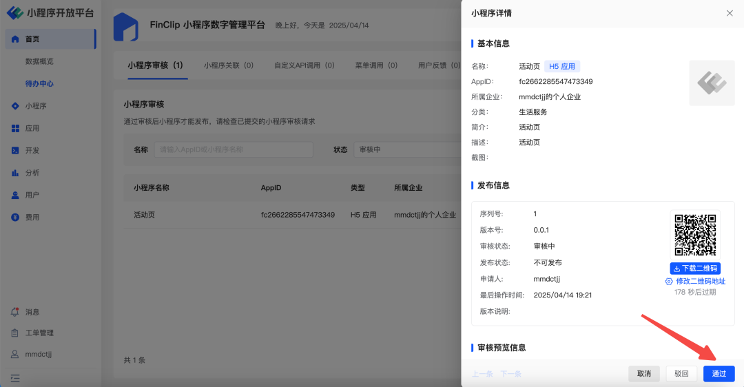Click the H5 应用 tag in details
The width and height of the screenshot is (744, 387).
tap(562, 66)
